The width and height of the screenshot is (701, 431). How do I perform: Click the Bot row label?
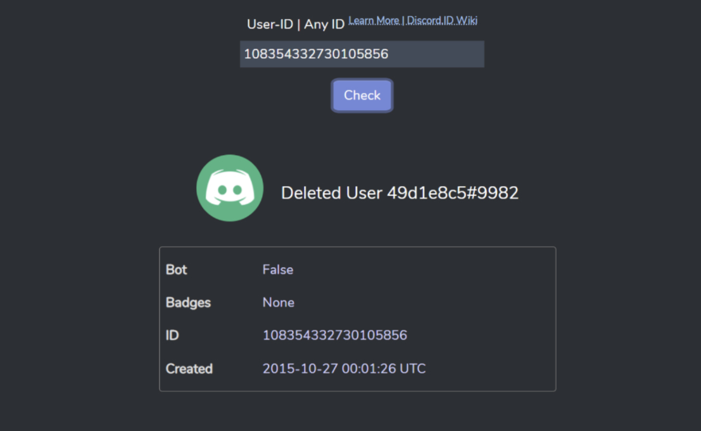pos(176,270)
